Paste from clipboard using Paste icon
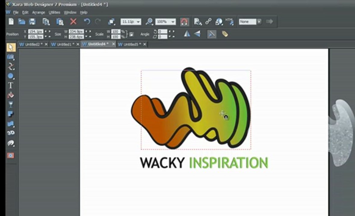Viewport: 355px width, 216px height. pos(60,22)
